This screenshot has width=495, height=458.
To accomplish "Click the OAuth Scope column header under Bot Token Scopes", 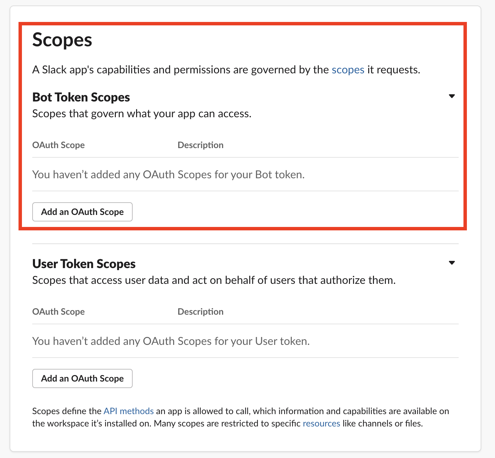I will click(x=58, y=145).
